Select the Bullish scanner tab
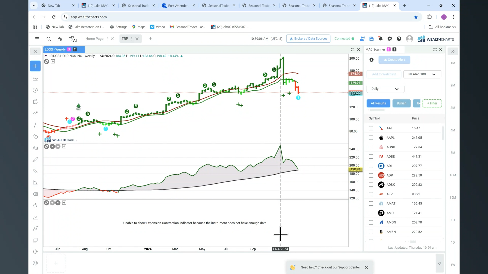488x274 pixels. 402,103
